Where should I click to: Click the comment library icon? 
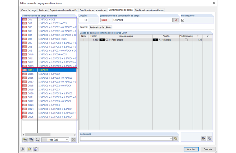(176, 138)
